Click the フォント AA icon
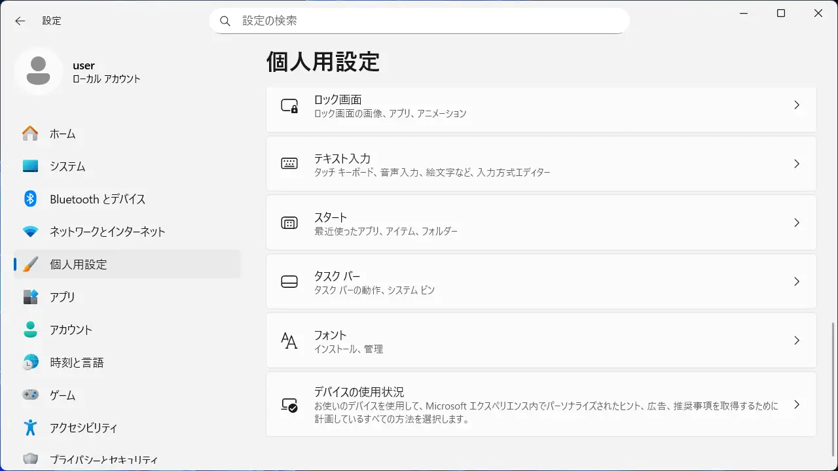The width and height of the screenshot is (838, 471). tap(289, 341)
